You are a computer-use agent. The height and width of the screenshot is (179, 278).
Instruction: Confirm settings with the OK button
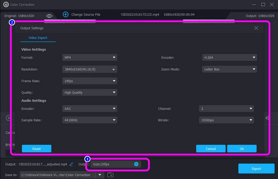242,149
